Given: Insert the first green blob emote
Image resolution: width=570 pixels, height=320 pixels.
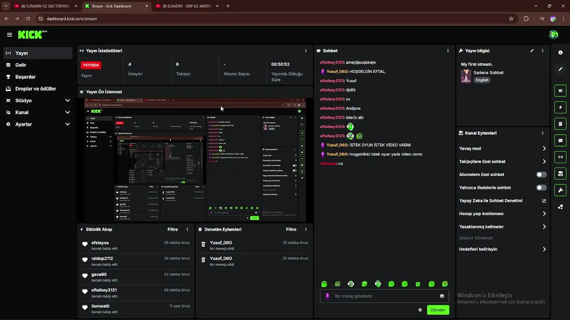Looking at the screenshot, I should coord(324,284).
